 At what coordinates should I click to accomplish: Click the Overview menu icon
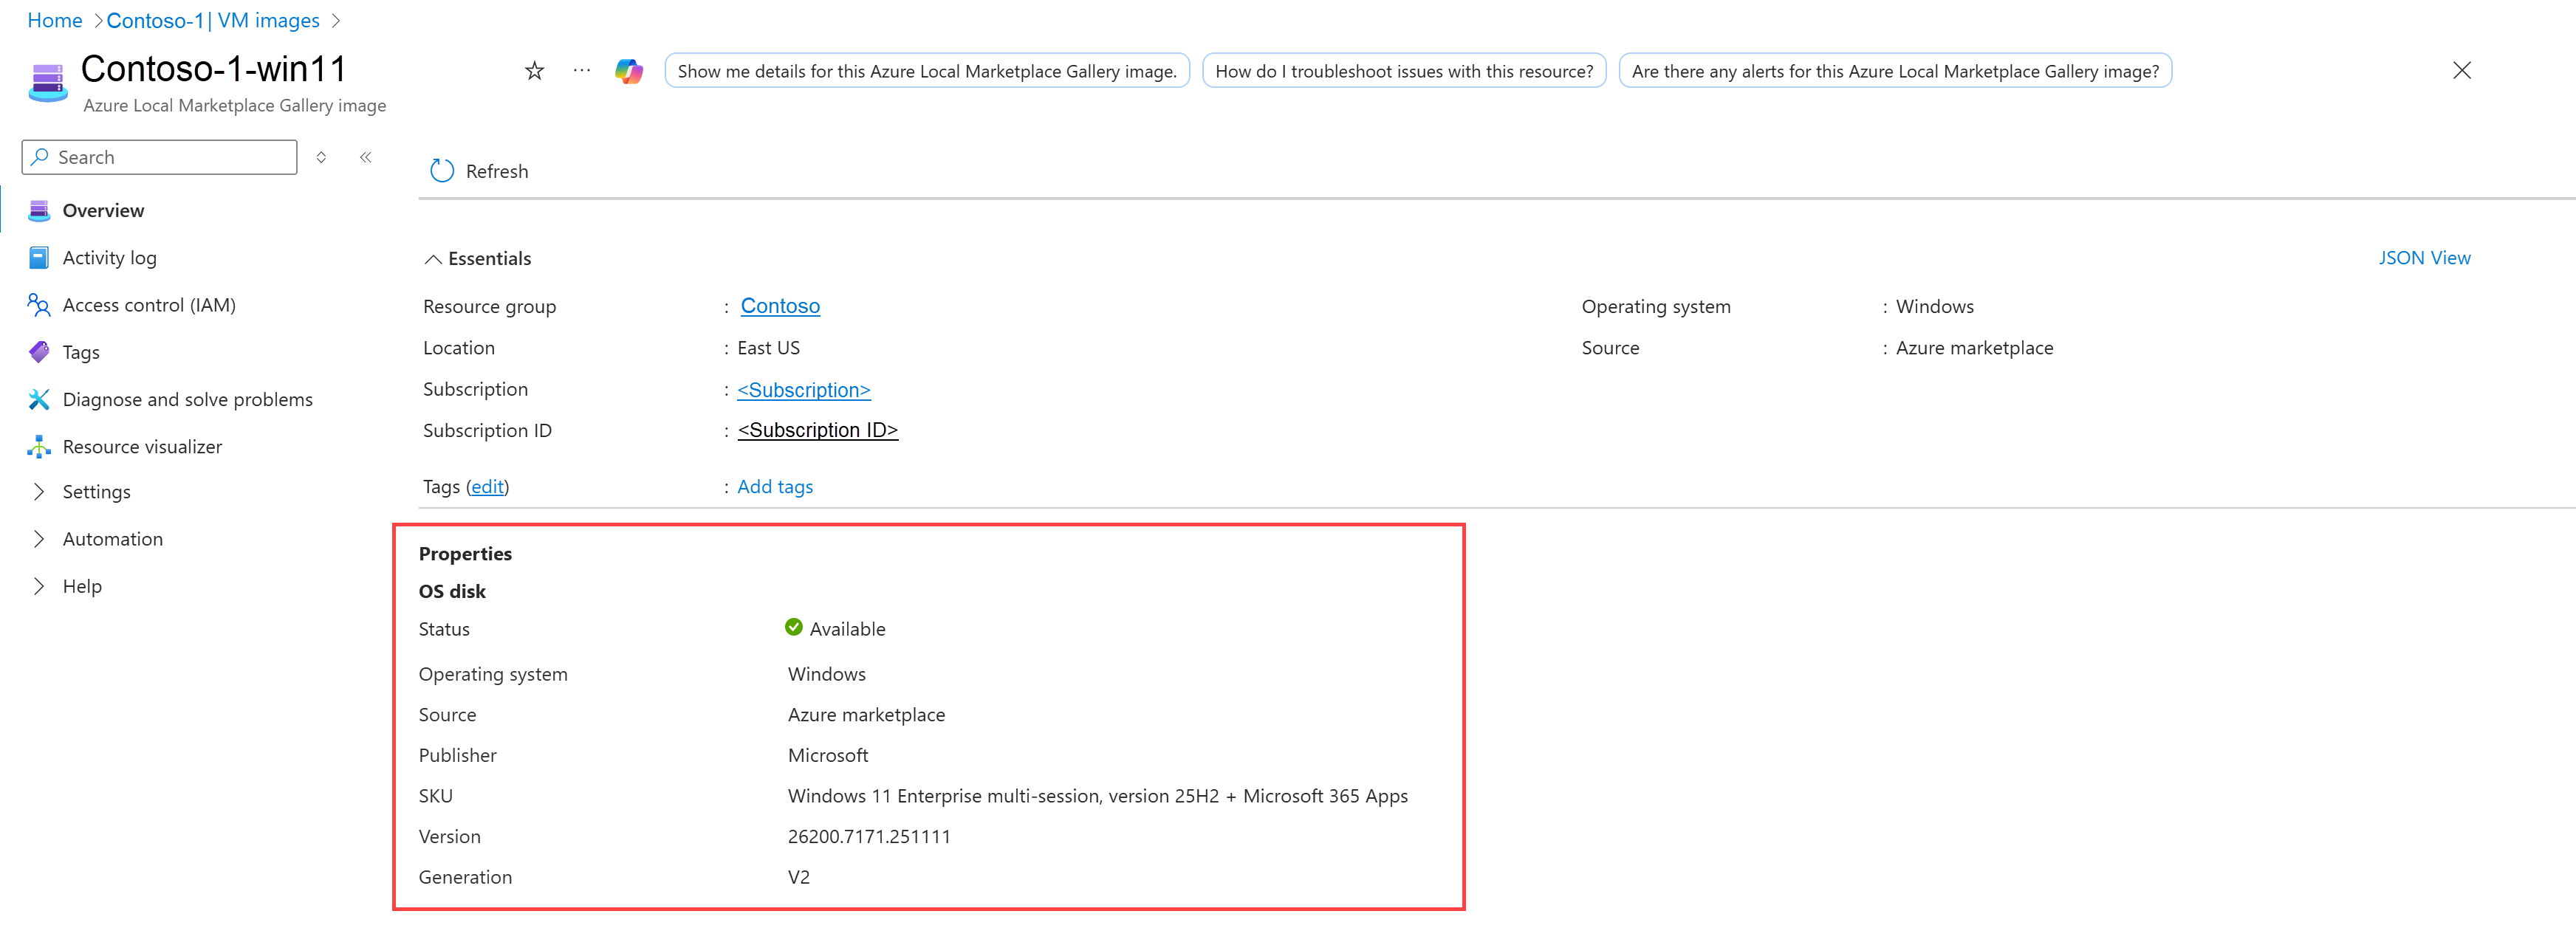[39, 210]
